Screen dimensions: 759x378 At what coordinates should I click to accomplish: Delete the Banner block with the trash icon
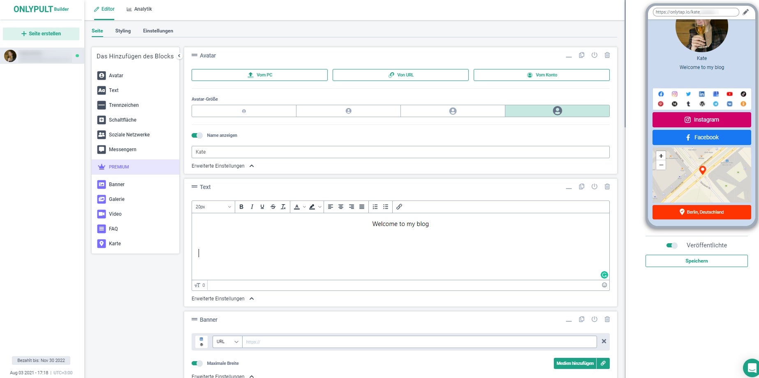tap(607, 319)
